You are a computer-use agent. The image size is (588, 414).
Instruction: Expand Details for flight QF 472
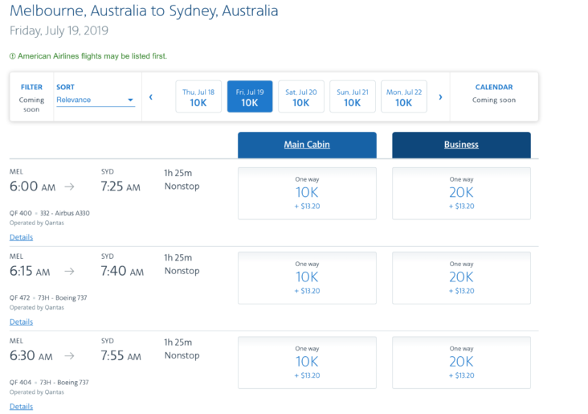pos(22,322)
